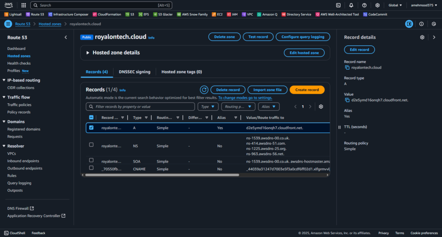Collapse the Resolver nav section
This screenshot has height=237, width=442.
[x=4, y=146]
